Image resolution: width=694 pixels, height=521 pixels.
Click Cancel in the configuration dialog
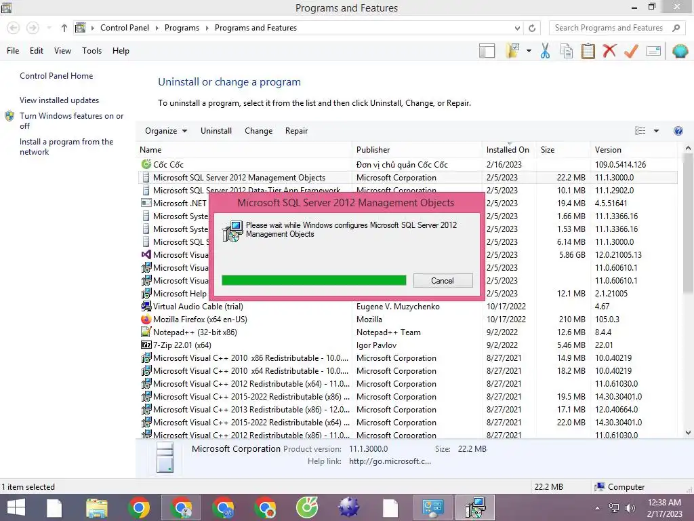tap(443, 280)
